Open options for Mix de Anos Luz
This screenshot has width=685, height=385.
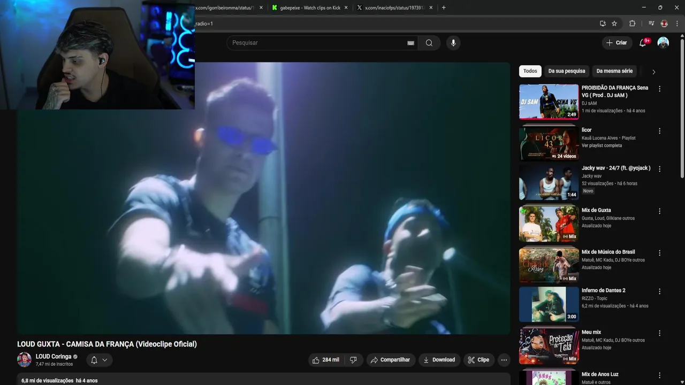659,375
